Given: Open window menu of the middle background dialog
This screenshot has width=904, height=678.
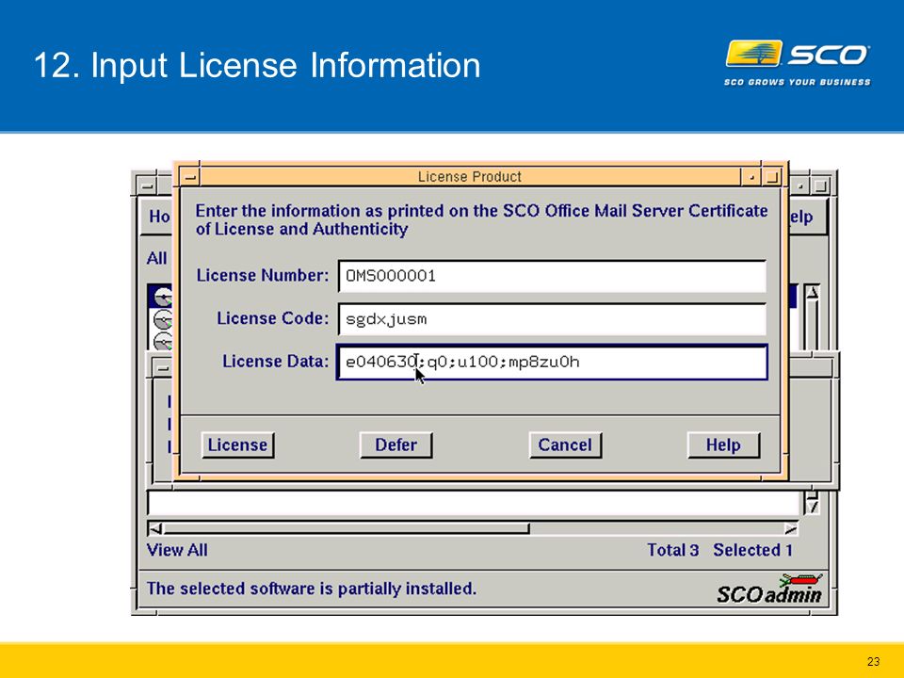Looking at the screenshot, I should pos(163,368).
